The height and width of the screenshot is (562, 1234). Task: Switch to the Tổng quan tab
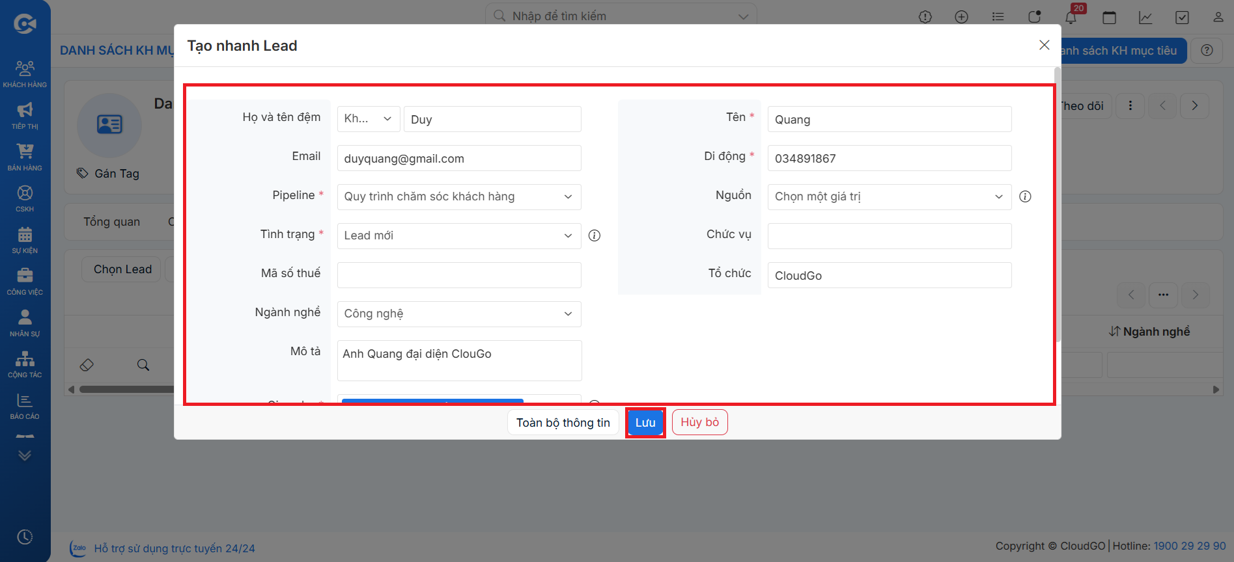(111, 222)
